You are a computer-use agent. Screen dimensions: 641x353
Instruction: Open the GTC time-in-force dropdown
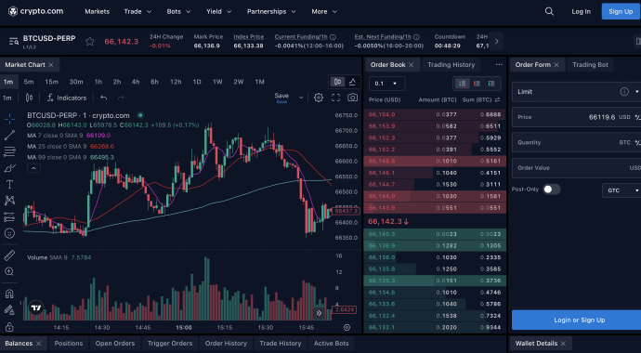[621, 190]
